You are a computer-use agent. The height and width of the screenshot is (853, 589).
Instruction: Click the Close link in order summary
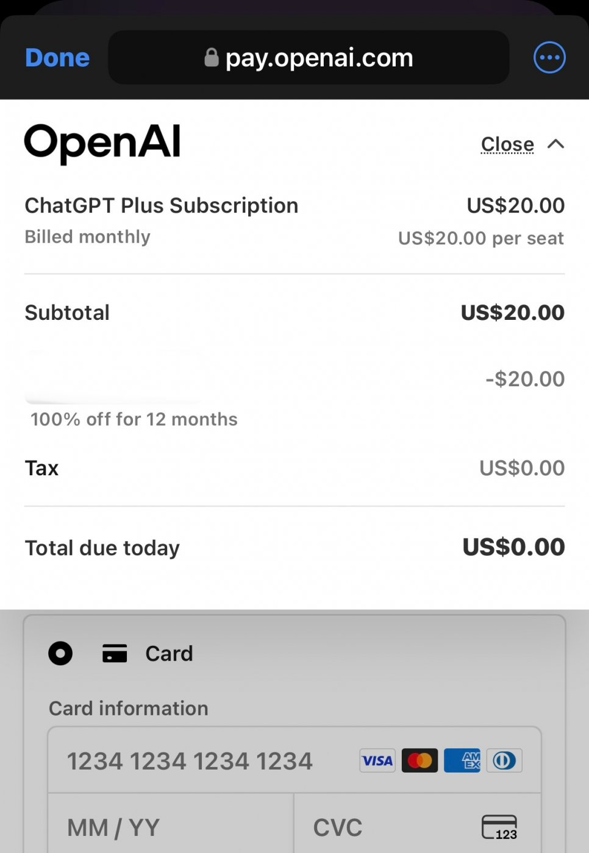pyautogui.click(x=507, y=144)
